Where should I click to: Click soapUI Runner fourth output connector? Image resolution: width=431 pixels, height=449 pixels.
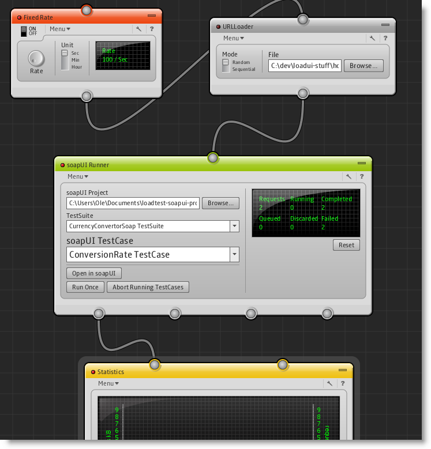point(327,314)
